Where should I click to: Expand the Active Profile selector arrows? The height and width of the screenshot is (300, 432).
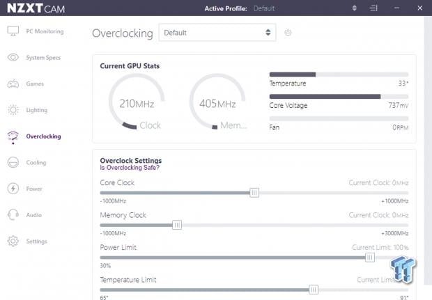354,8
